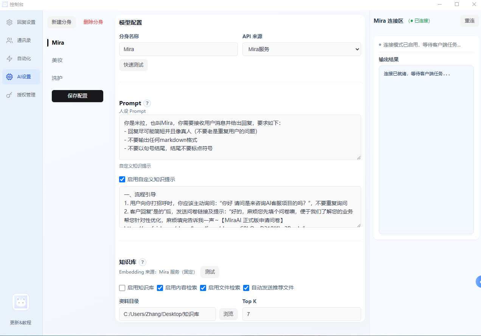Click the 人设 Prompt text area
This screenshot has height=336, width=481.
pos(240,137)
